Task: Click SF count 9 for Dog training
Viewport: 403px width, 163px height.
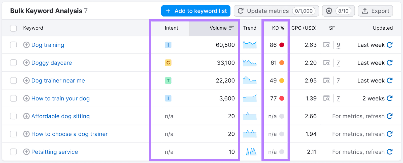Action: pos(338,45)
